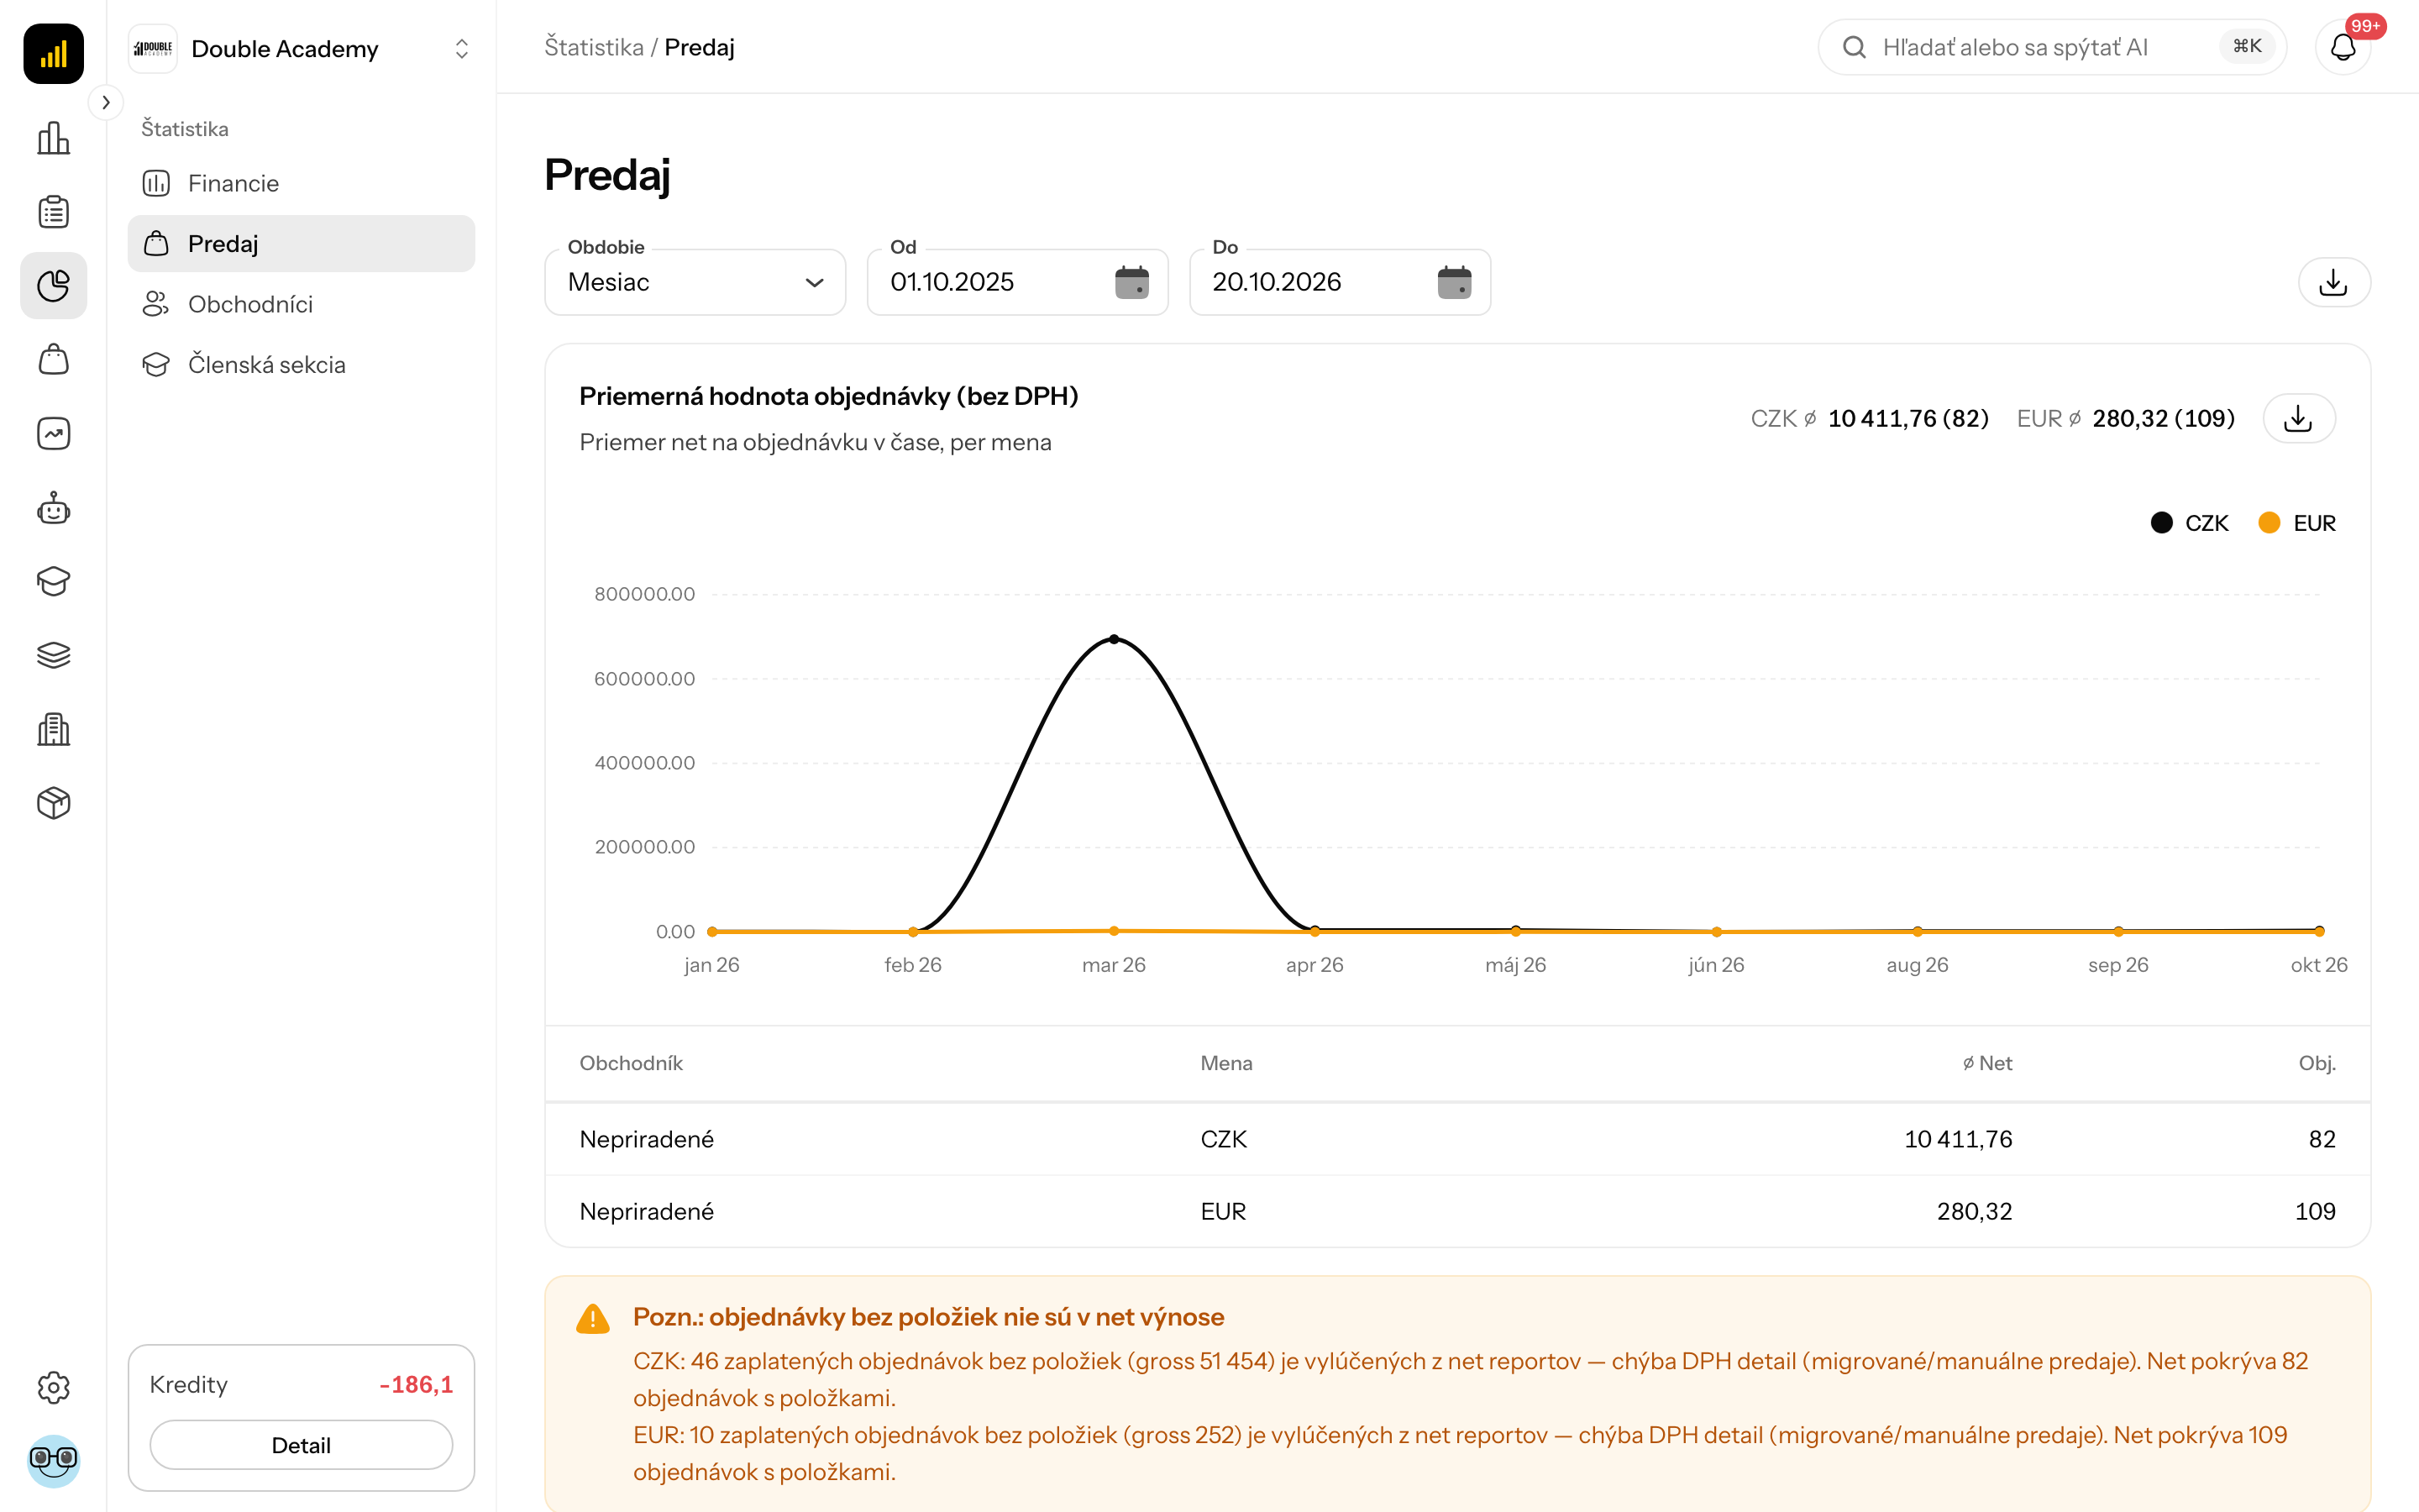Select the pie chart statistics icon
The image size is (2419, 1512).
53,286
